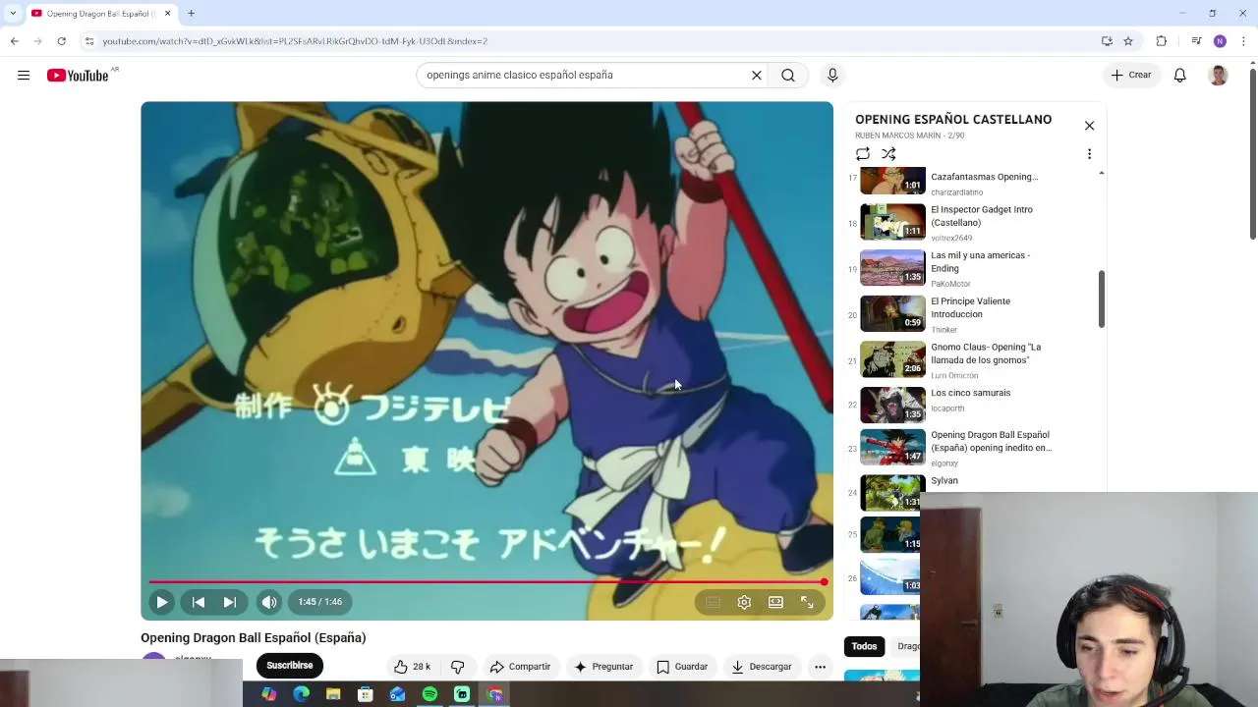Close the playlist panel
Viewport: 1258px width, 707px height.
point(1089,126)
